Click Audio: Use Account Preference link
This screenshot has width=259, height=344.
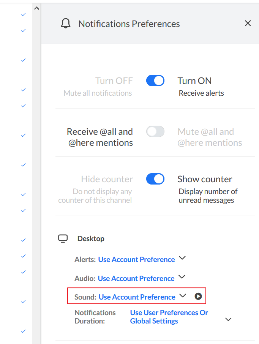136,278
